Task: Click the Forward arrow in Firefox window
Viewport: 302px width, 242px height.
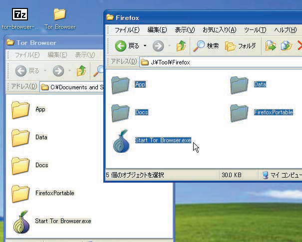Action: point(158,46)
